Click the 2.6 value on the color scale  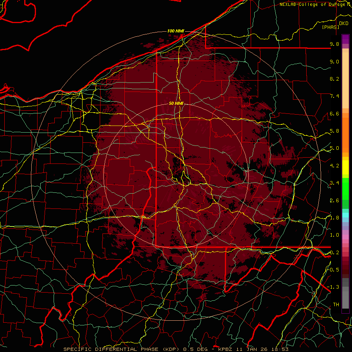tap(334, 201)
